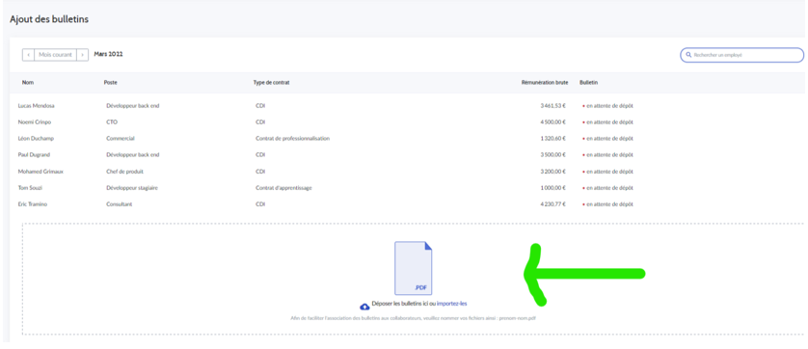Click the Bulletin column header
This screenshot has width=808, height=349.
588,83
